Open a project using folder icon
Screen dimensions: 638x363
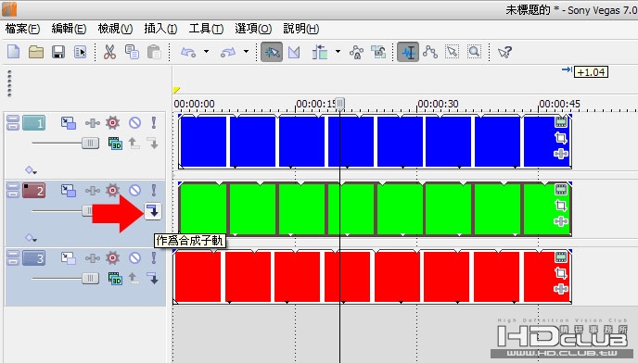pyautogui.click(x=36, y=52)
